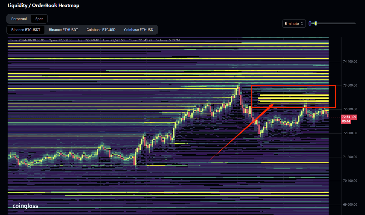Click the red 72,541.99 current price tag
Viewport: 365px width, 215px height.
pyautogui.click(x=349, y=117)
